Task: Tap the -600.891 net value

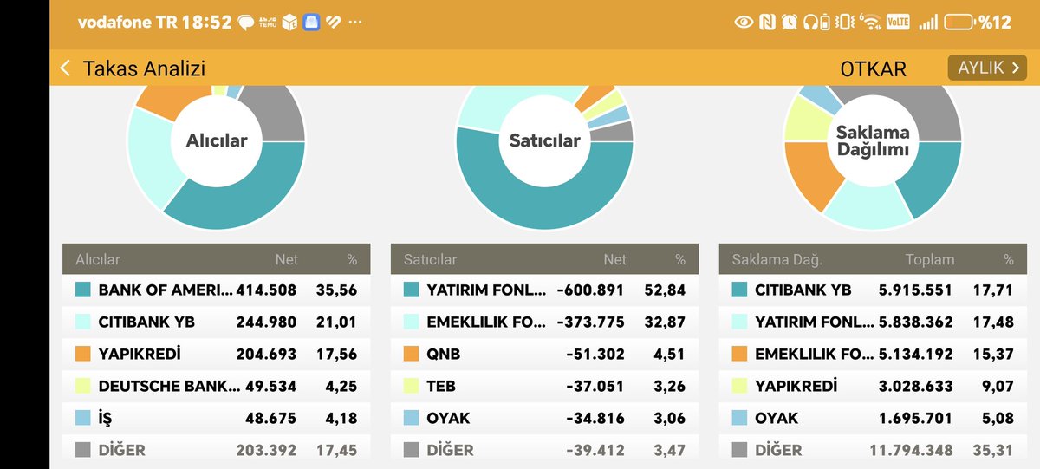Action: pos(592,290)
